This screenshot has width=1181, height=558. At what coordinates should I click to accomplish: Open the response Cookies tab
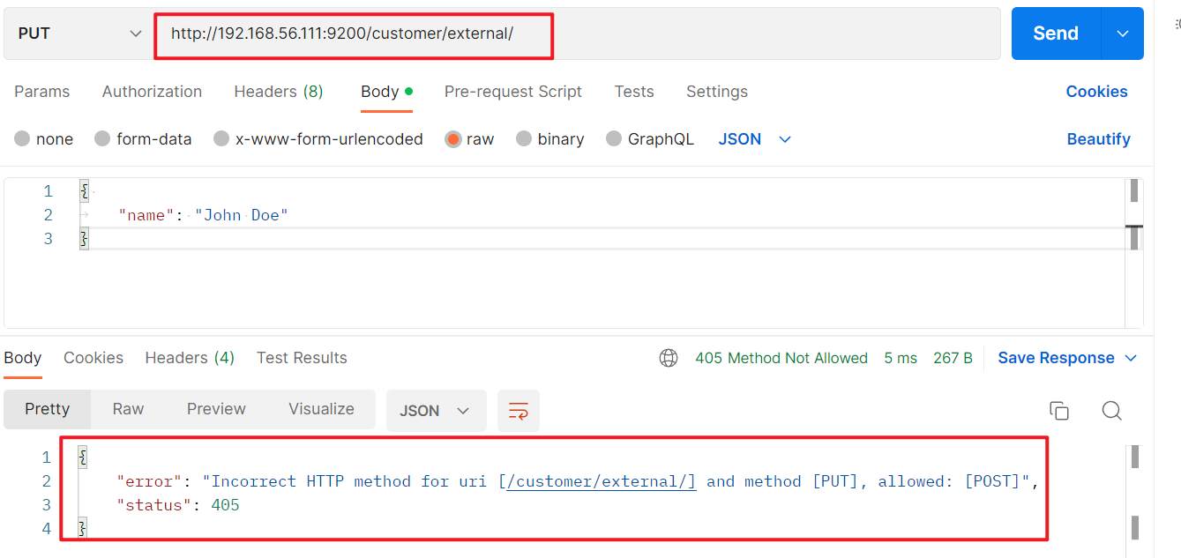93,358
